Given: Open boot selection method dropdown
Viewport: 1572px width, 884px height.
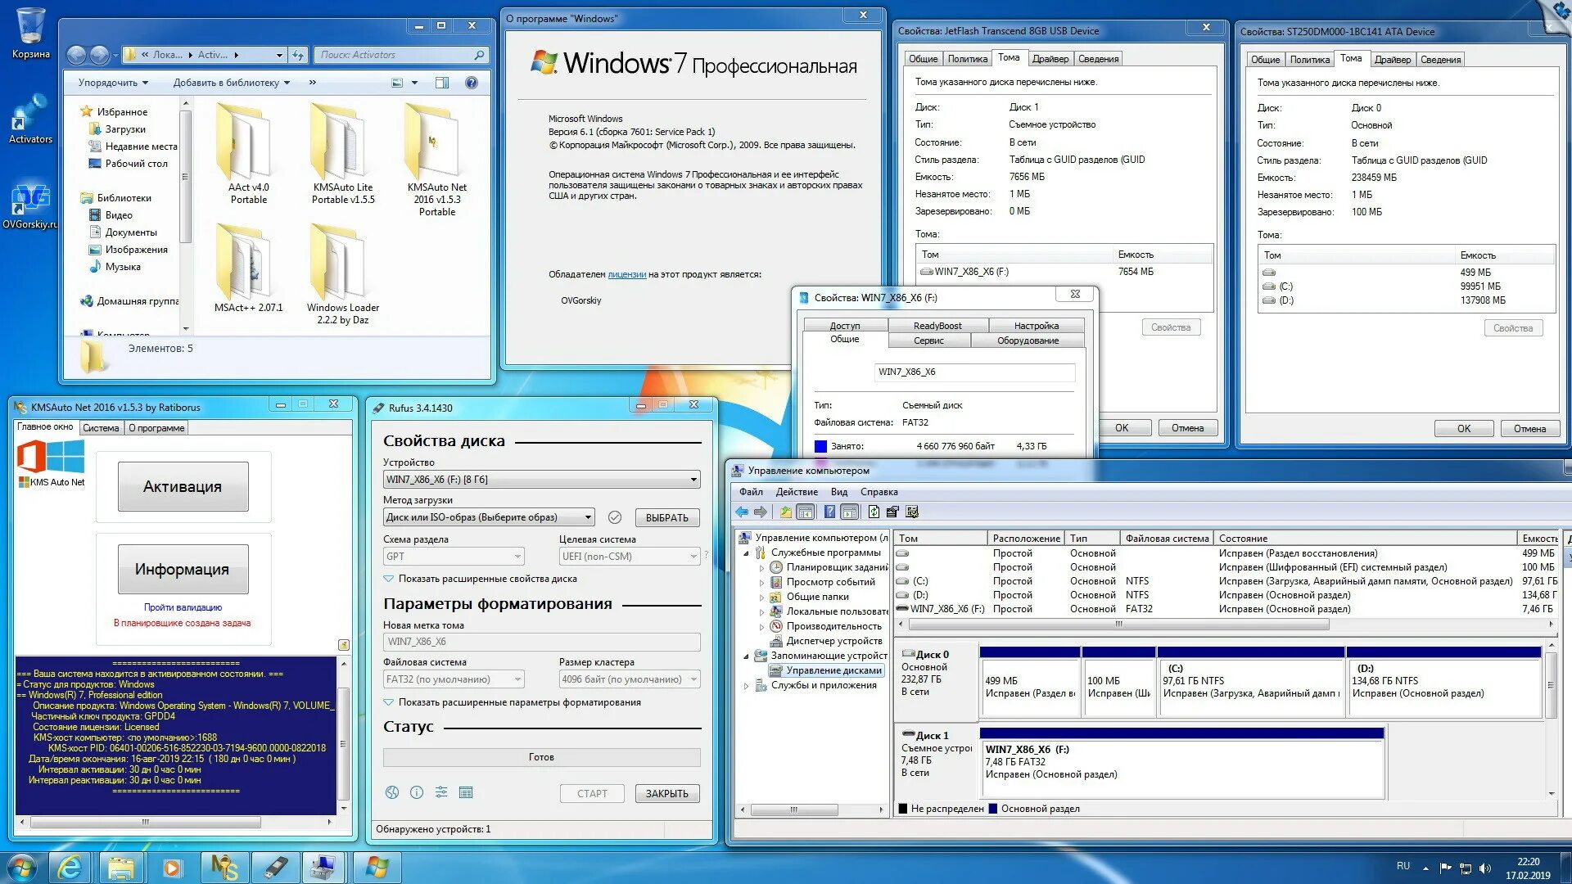Looking at the screenshot, I should (x=489, y=517).
